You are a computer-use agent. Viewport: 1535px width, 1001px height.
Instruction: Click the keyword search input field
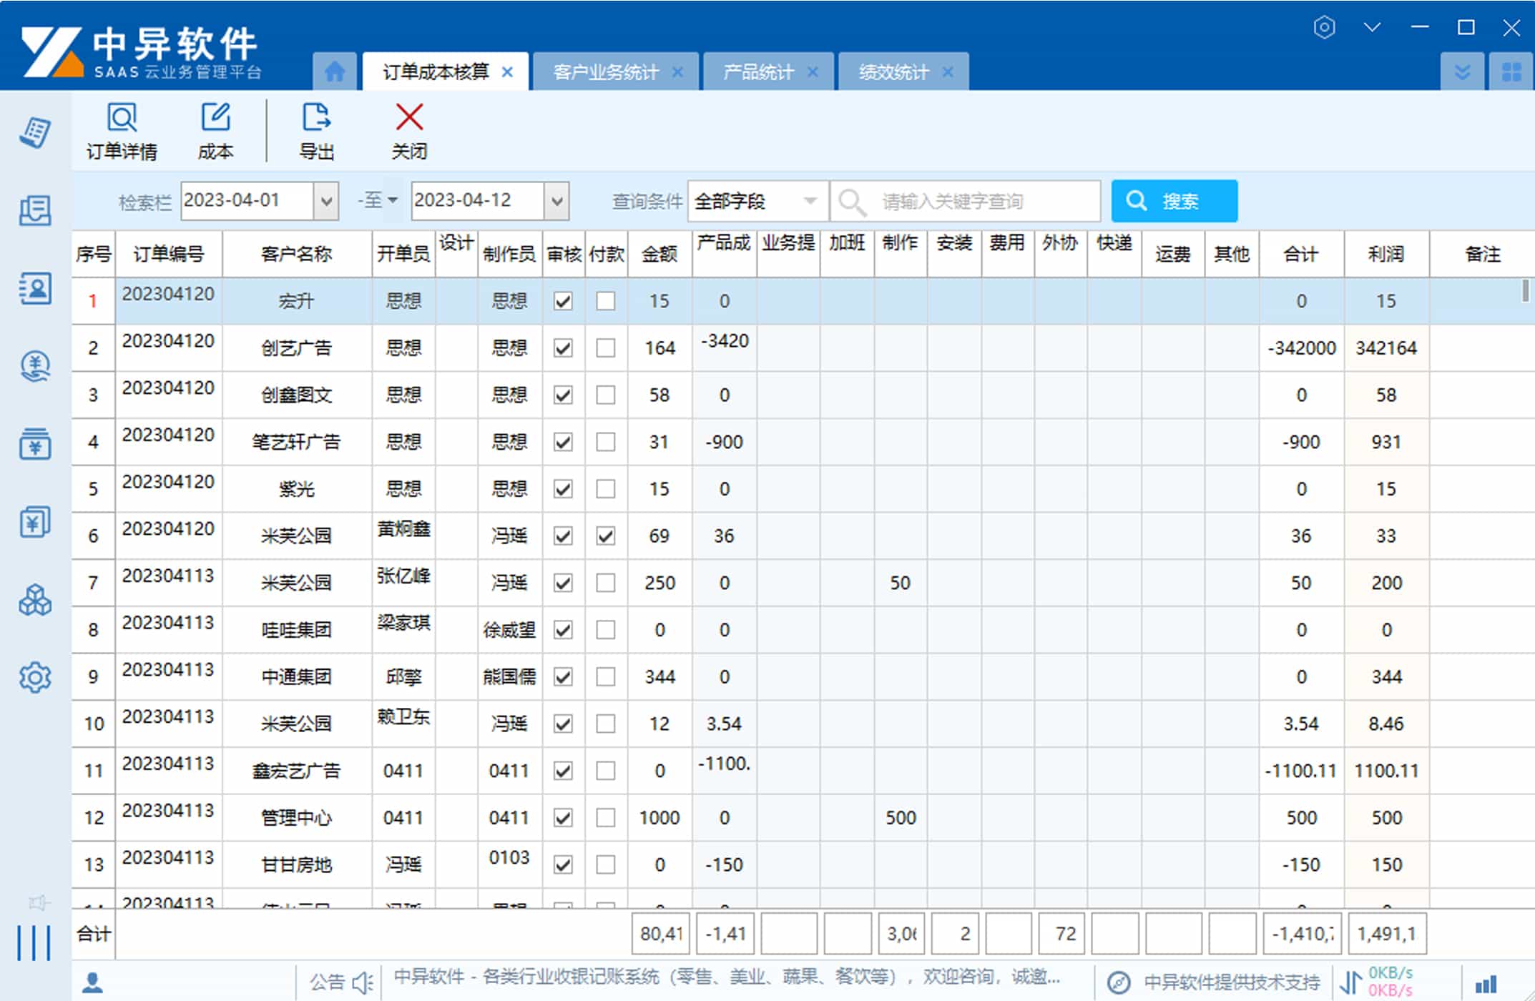[966, 201]
